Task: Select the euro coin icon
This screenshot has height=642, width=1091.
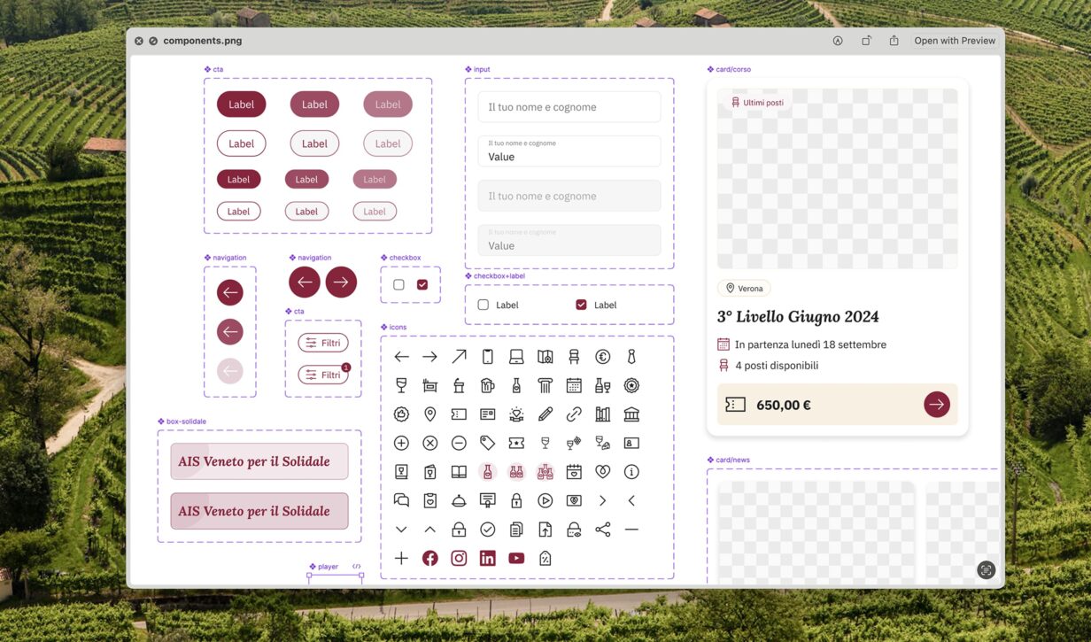Action: 602,357
